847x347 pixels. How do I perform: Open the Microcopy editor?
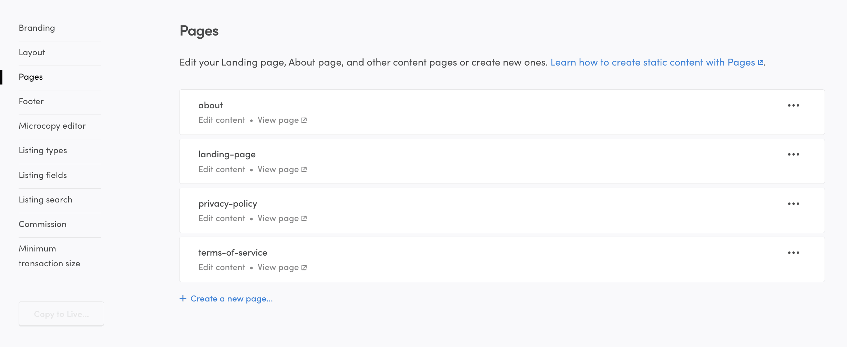point(52,126)
